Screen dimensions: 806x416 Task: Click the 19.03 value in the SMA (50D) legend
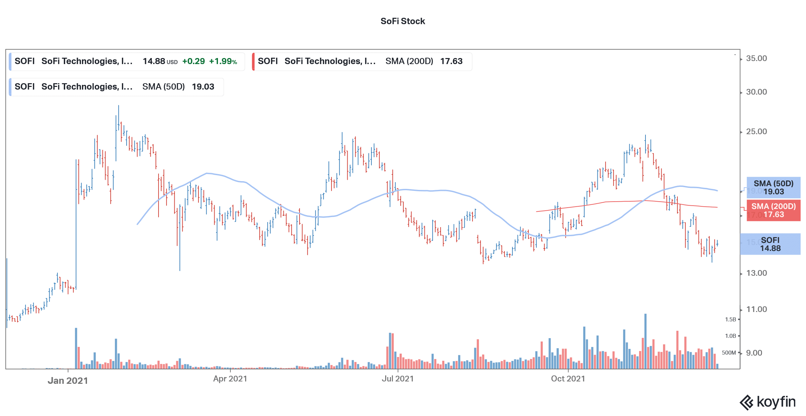click(203, 87)
